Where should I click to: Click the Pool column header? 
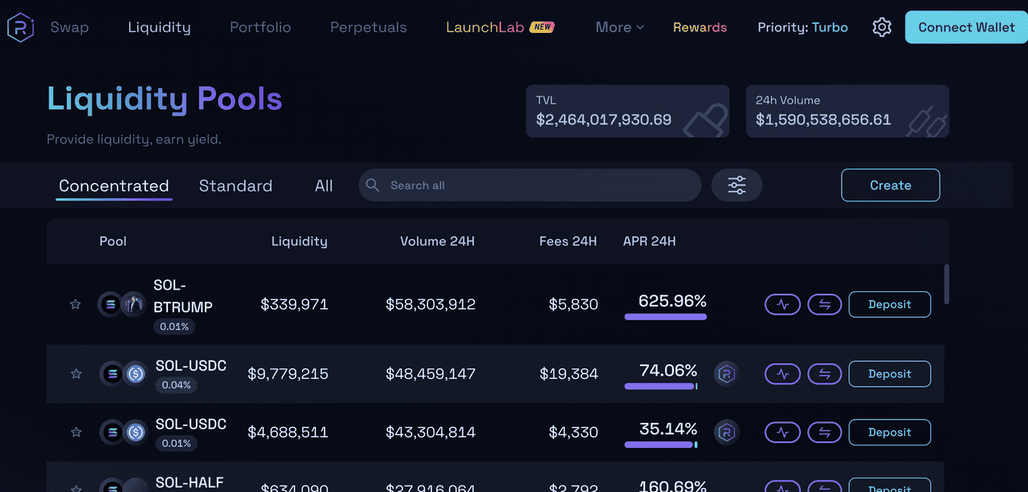click(x=113, y=241)
